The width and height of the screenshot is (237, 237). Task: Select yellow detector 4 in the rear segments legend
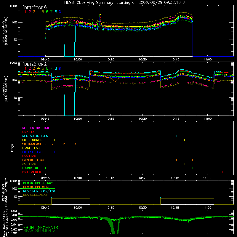point(39,68)
